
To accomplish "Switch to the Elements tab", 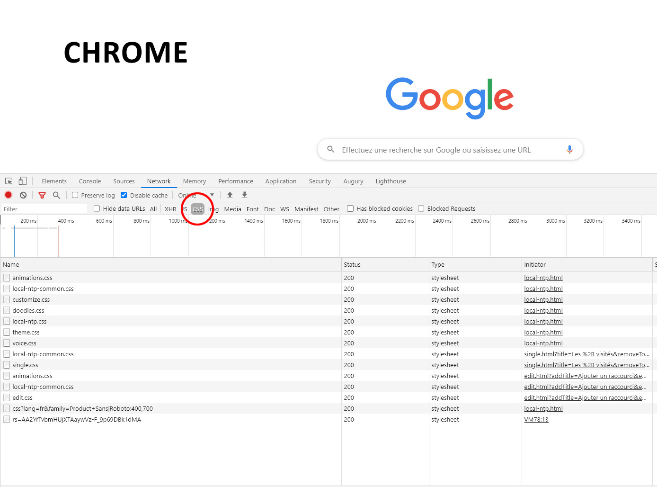I will (54, 181).
